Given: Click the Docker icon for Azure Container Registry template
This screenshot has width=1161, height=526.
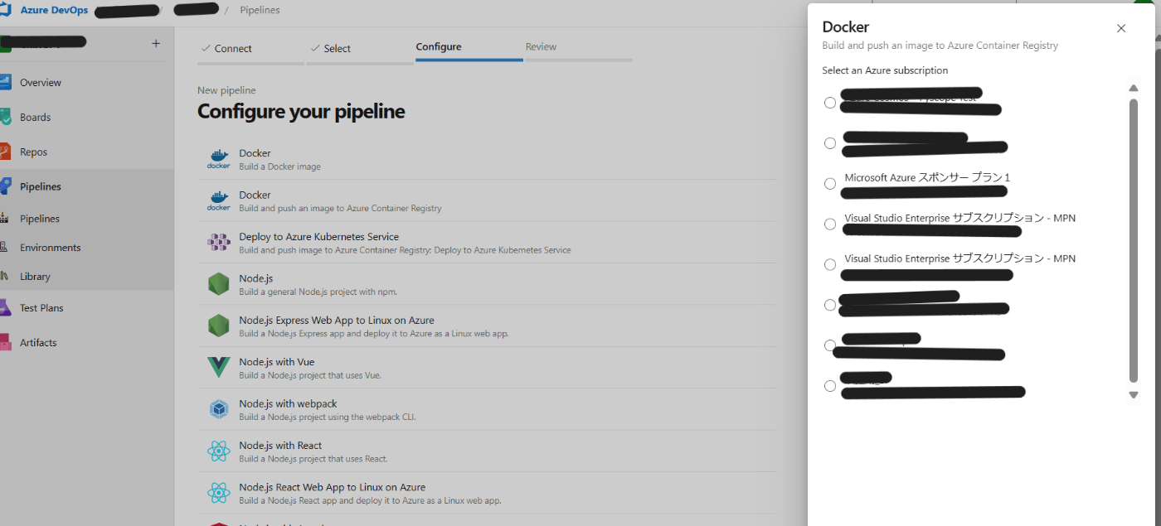Looking at the screenshot, I should coord(218,201).
